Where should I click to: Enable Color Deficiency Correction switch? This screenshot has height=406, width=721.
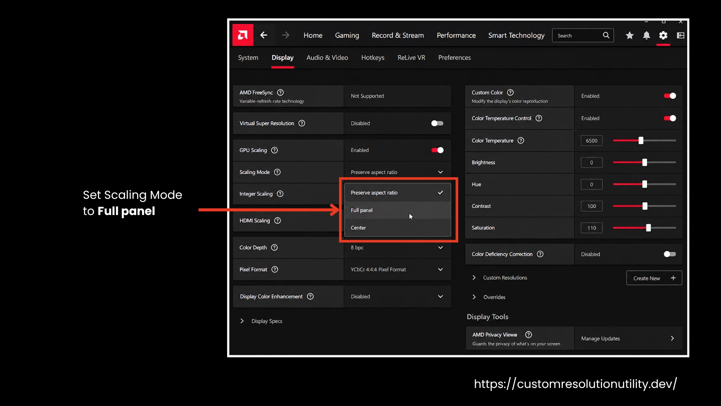click(x=670, y=254)
